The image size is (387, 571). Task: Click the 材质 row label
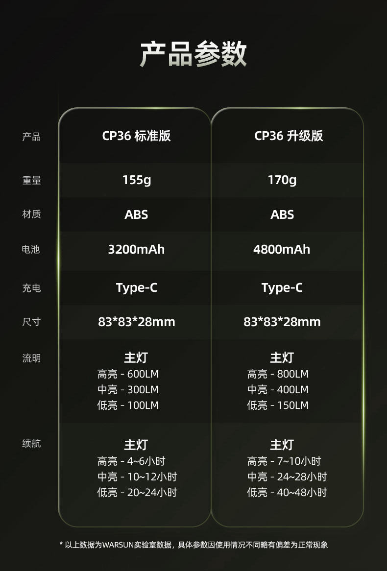pyautogui.click(x=31, y=214)
